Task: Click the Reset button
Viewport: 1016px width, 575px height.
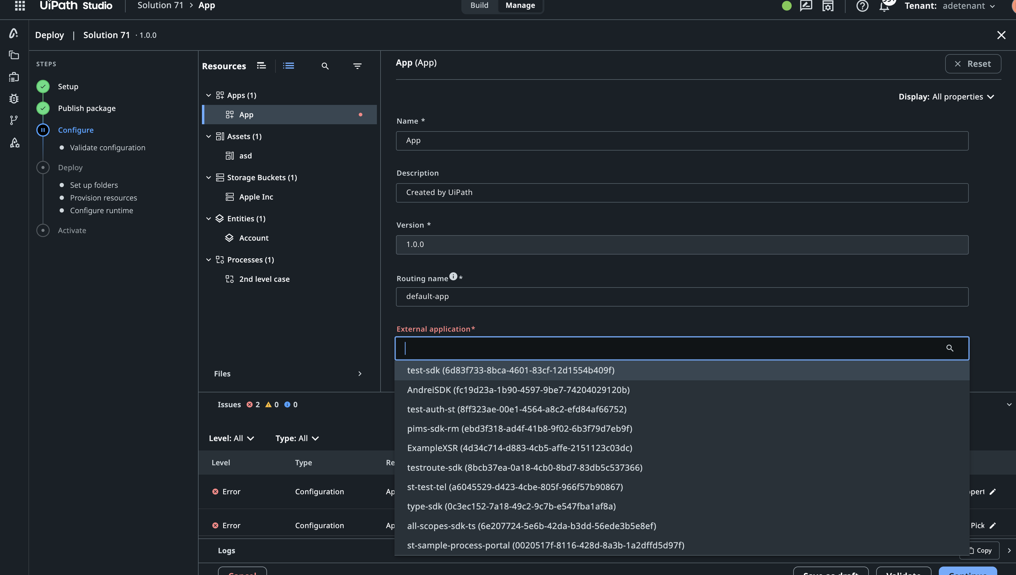Action: click(x=972, y=64)
